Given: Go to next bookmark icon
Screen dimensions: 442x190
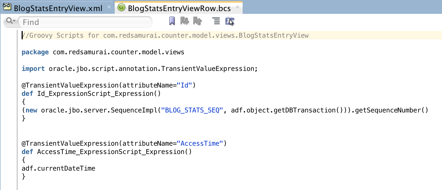Looking at the screenshot, I should (185, 21).
